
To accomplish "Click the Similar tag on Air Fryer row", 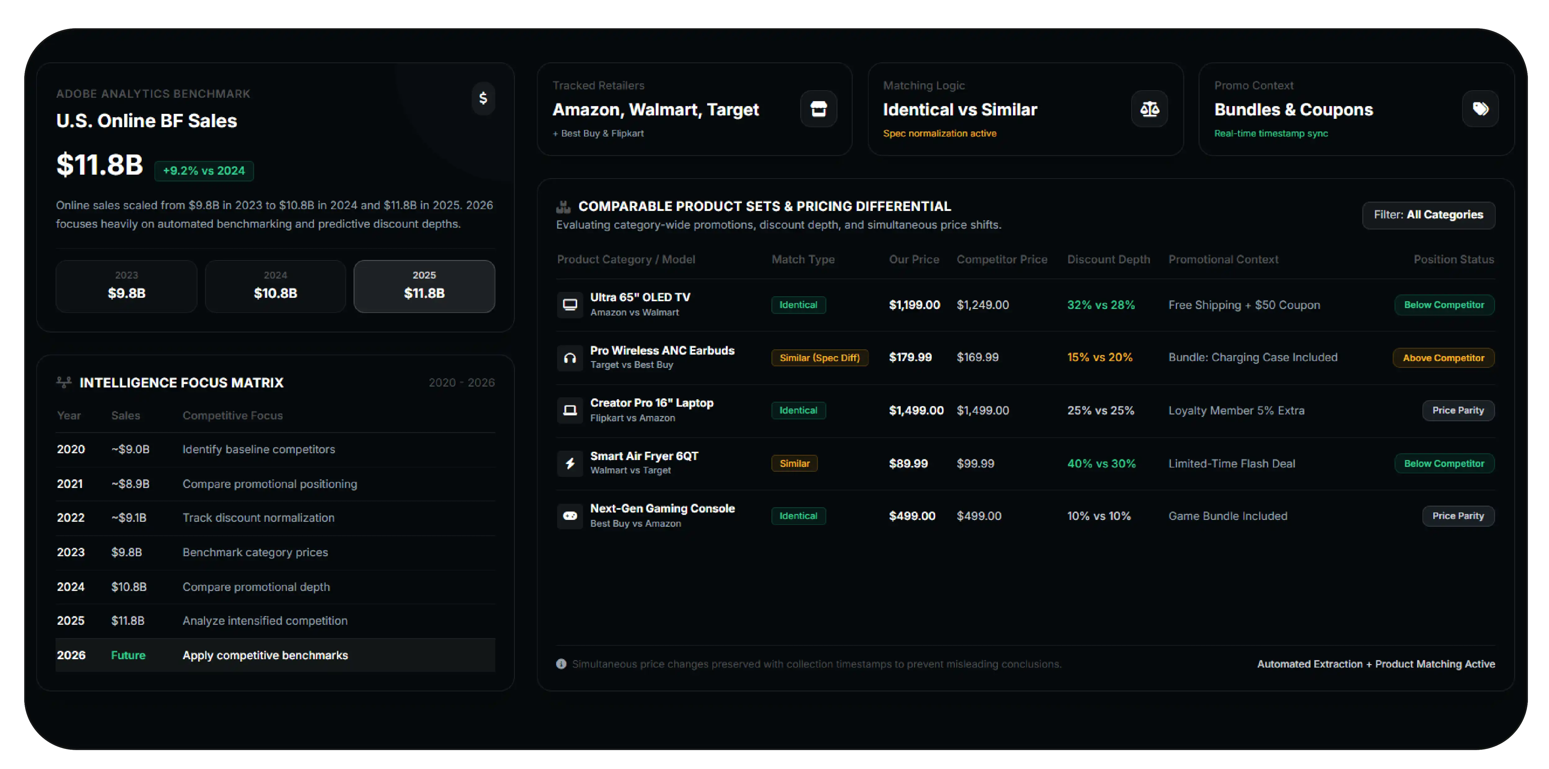I will tap(794, 463).
